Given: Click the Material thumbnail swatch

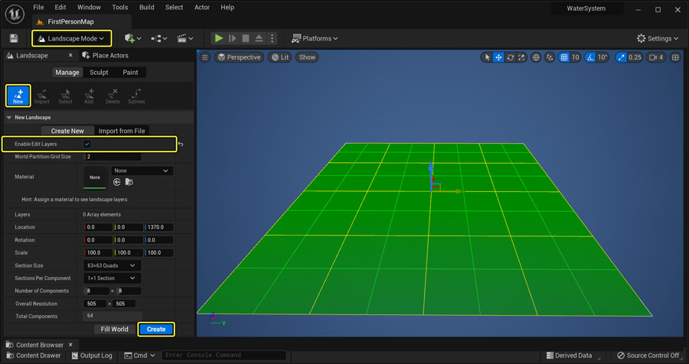Looking at the screenshot, I should pyautogui.click(x=95, y=177).
